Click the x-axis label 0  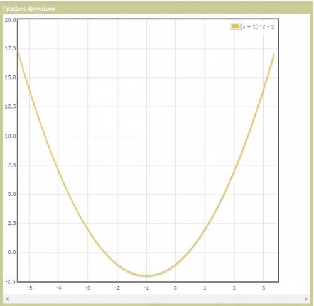[x=175, y=288]
